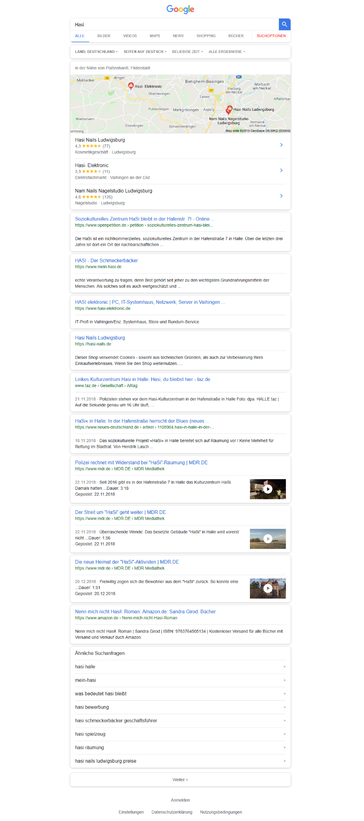This screenshot has width=364, height=821.
Task: Click the blue search magnifier button
Action: 284,24
